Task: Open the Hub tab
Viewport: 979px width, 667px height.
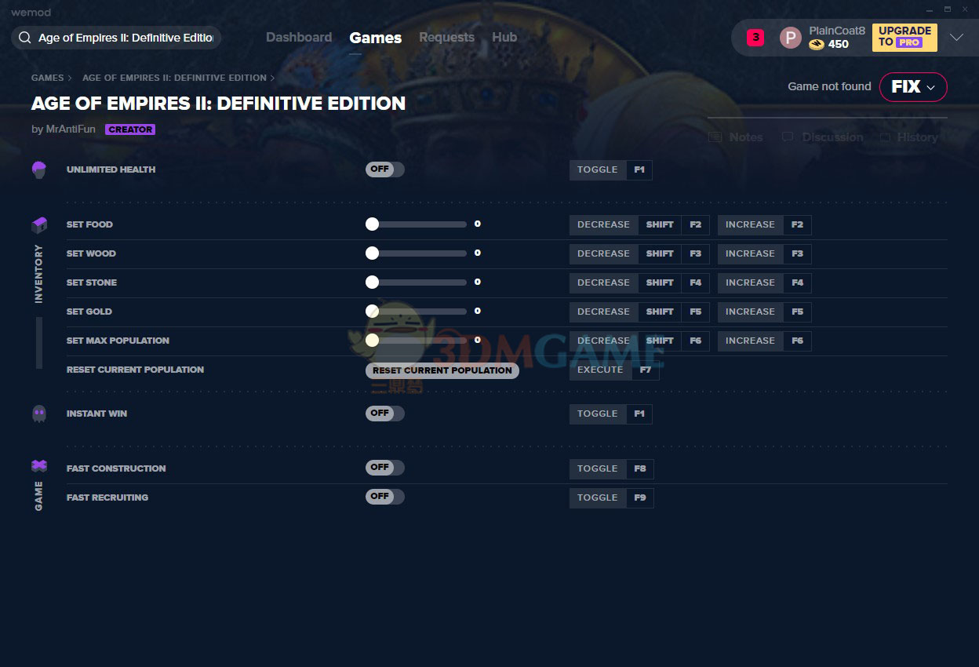Action: (x=504, y=38)
